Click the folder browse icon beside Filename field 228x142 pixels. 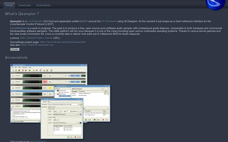81,104
